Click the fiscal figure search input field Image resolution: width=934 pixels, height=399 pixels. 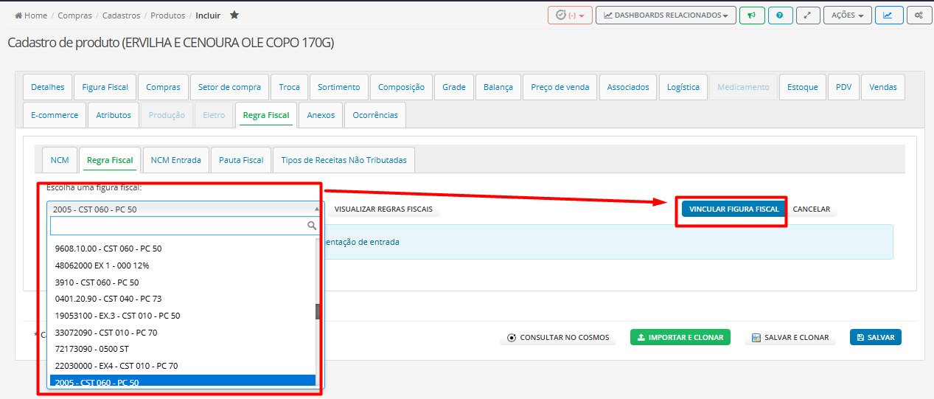(x=177, y=226)
